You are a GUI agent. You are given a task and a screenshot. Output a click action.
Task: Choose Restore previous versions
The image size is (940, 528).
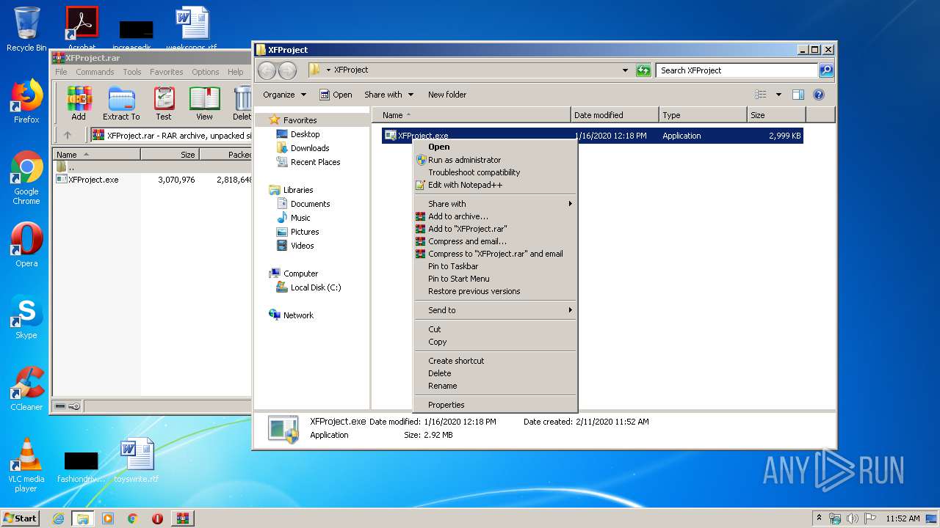pos(495,291)
